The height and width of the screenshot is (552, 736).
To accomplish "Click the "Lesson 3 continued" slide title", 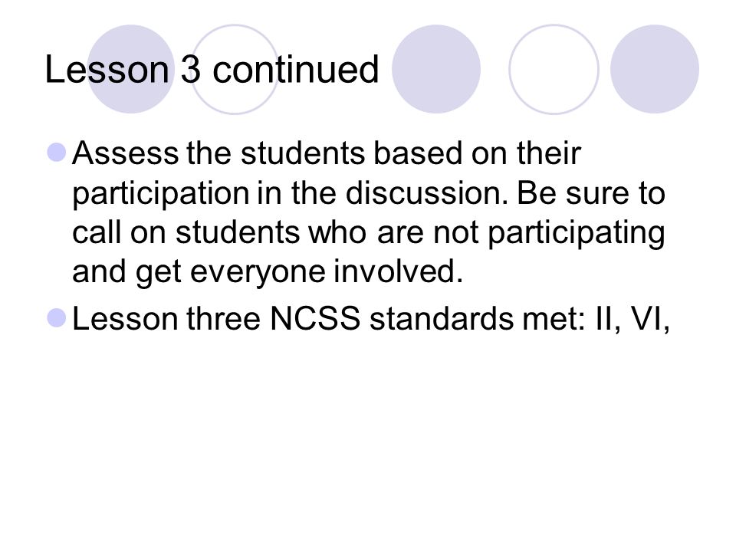I will click(212, 70).
